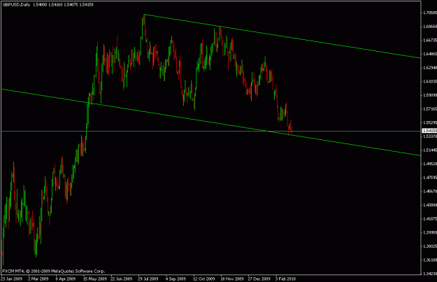
Task: Click the OHLC values 1.54080 1.54160 1.54075 1.54150
Action: point(63,4)
